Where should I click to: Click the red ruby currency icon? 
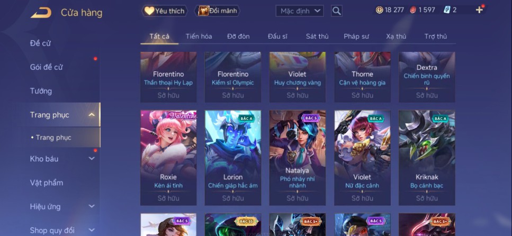tap(413, 10)
